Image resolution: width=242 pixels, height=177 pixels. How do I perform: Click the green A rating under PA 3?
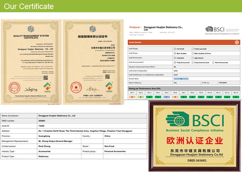click(x=149, y=97)
